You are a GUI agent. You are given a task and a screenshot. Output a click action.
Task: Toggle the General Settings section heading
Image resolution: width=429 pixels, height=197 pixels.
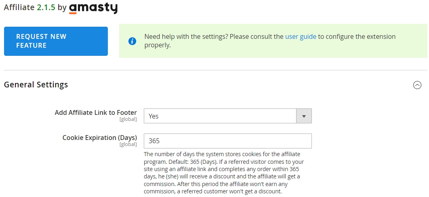coord(36,85)
